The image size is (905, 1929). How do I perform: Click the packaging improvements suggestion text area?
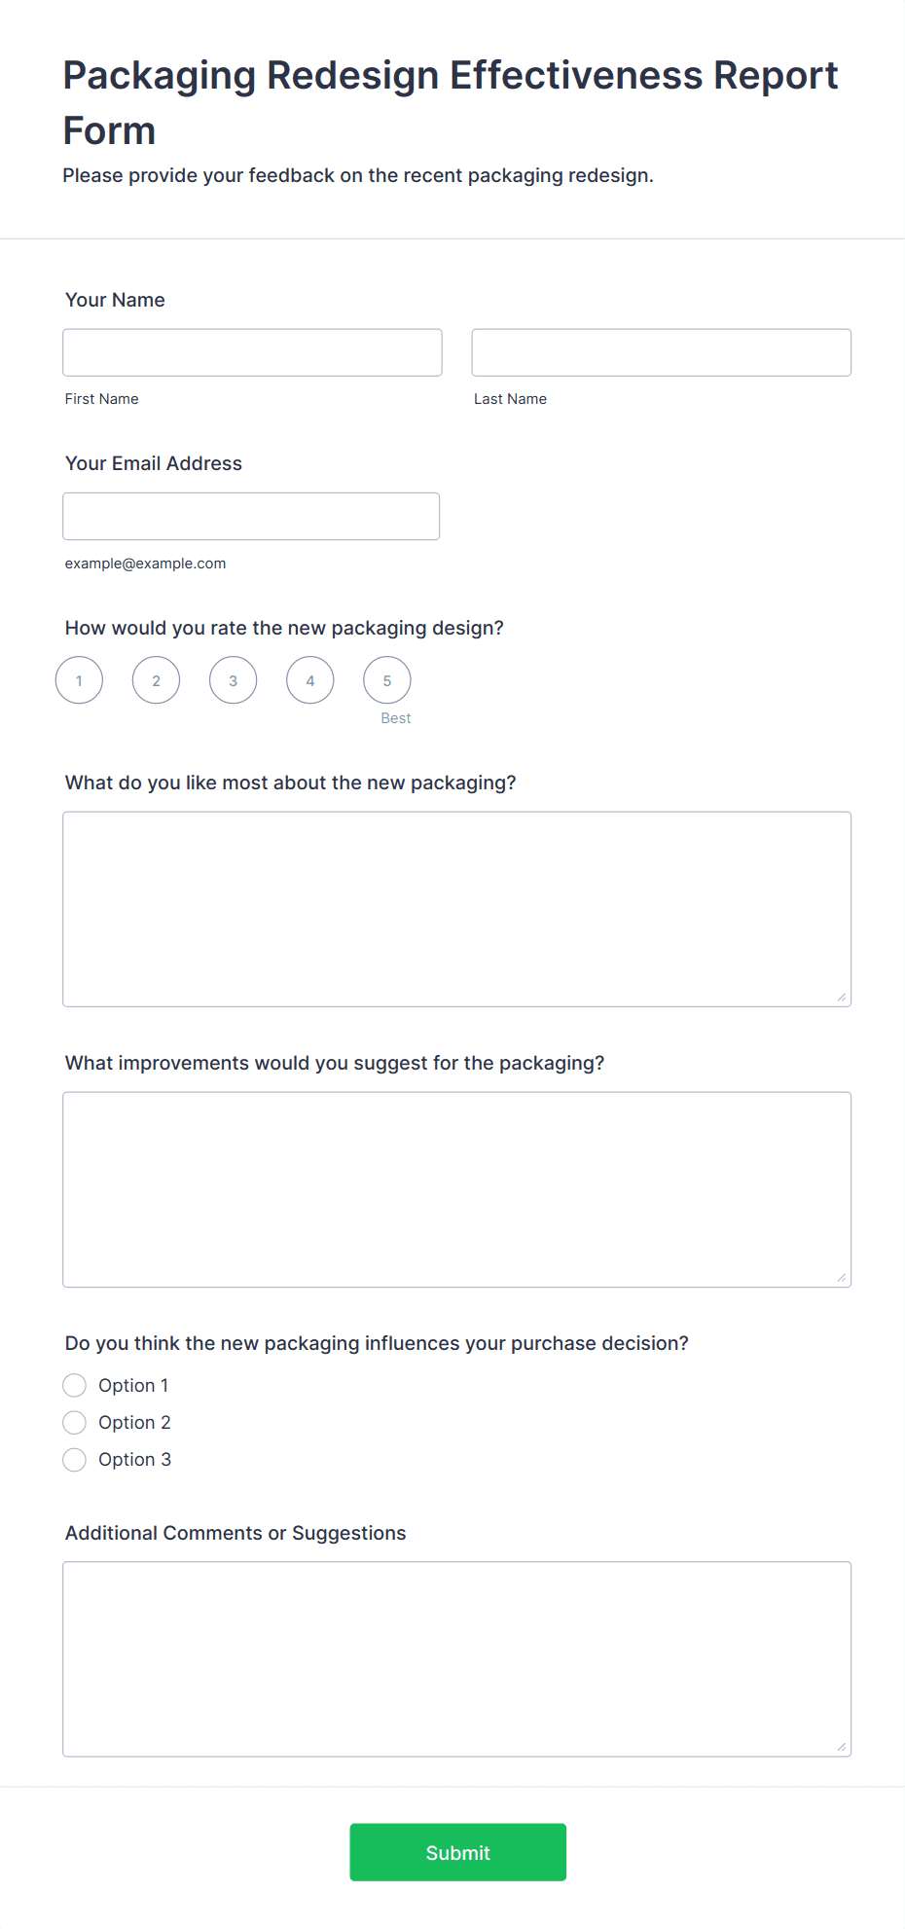point(456,1187)
